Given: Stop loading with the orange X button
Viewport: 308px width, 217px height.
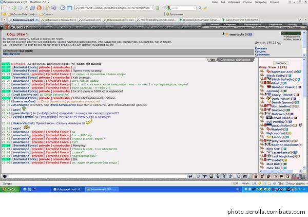Looking at the screenshot, I should click(39, 8).
